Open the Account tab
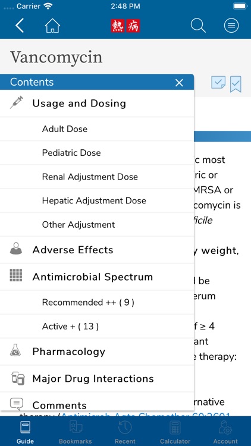The width and height of the screenshot is (251, 446). [225, 432]
